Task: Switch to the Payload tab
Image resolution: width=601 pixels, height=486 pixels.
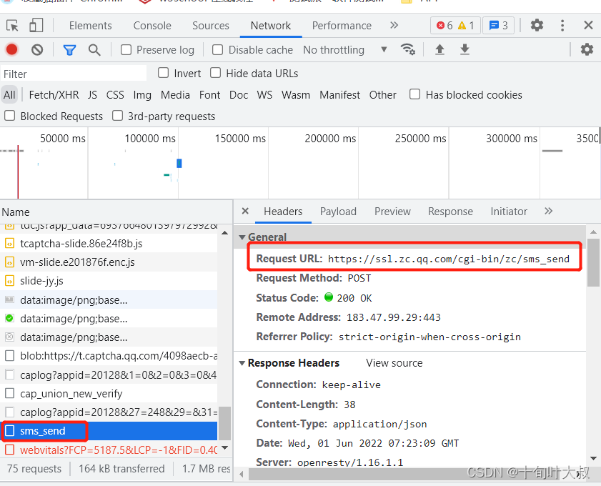Action: pyautogui.click(x=338, y=212)
